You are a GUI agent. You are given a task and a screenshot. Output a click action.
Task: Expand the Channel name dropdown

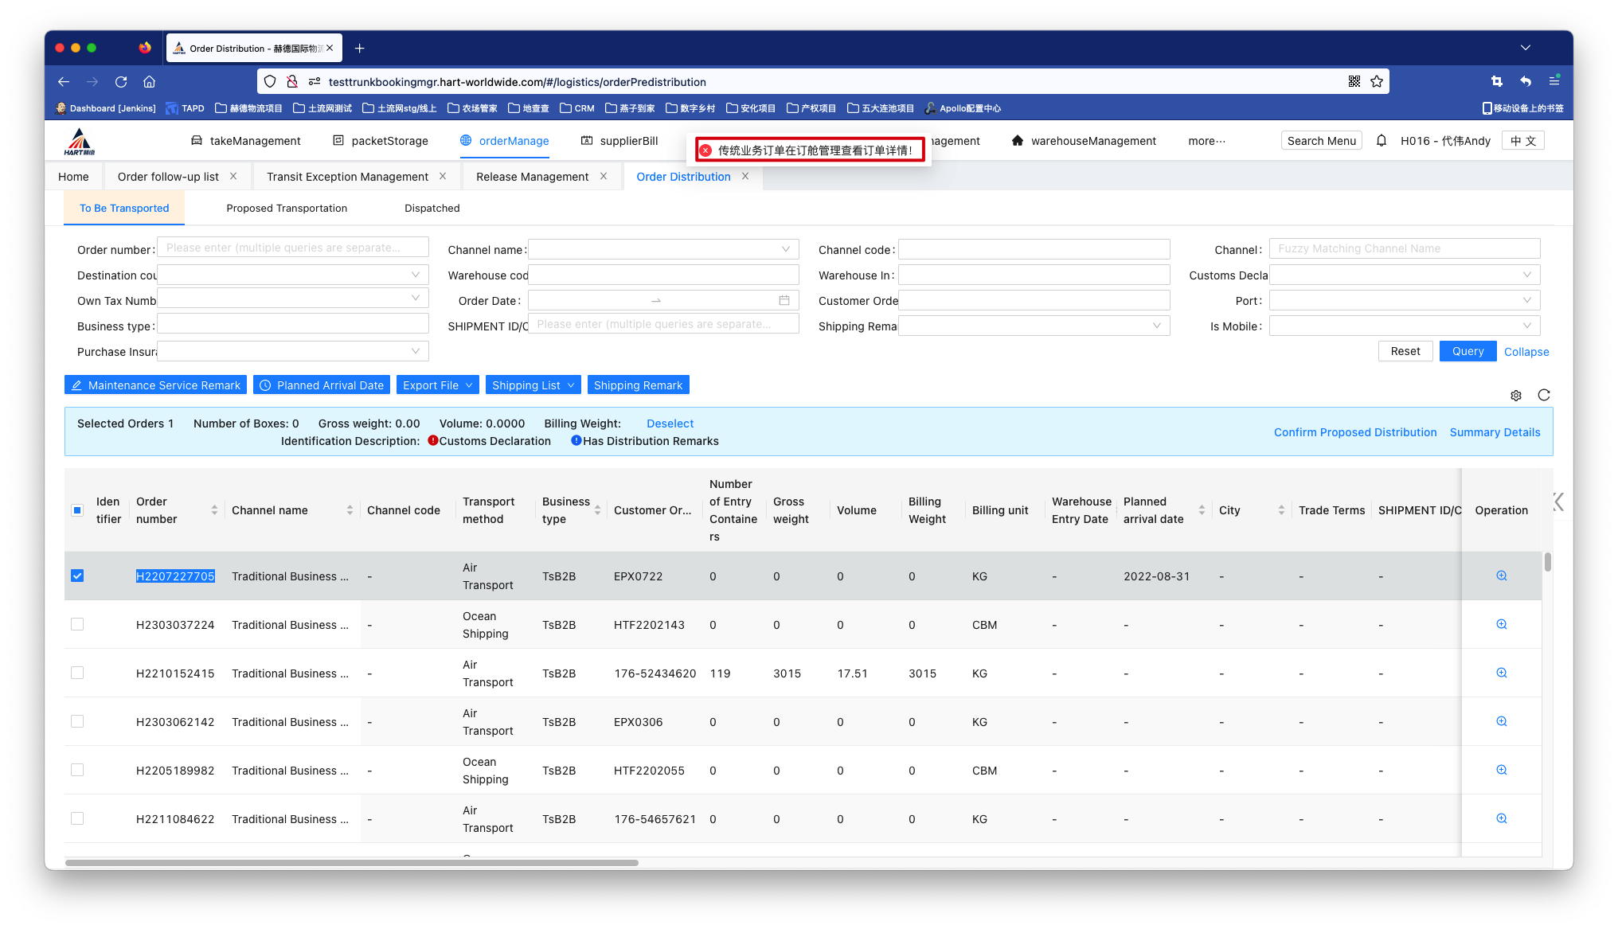click(662, 249)
